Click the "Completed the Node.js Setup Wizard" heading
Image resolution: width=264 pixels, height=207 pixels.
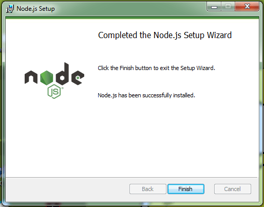point(165,35)
